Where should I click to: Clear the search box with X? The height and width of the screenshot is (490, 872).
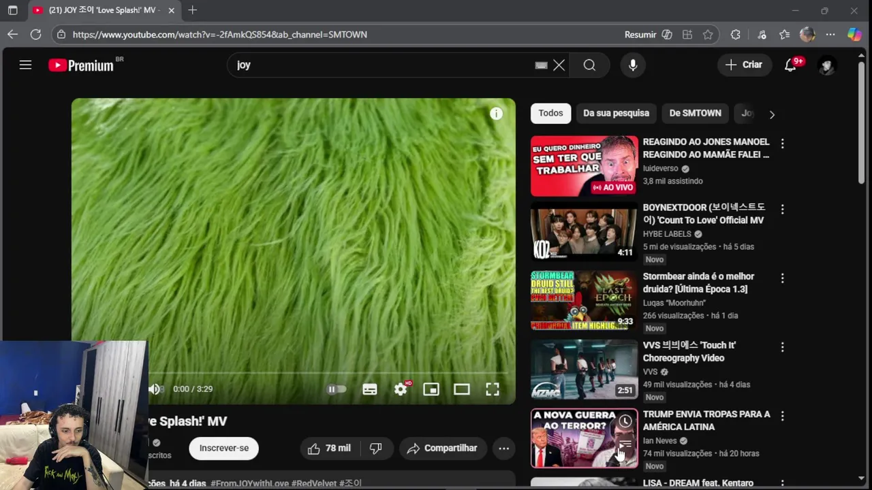coord(559,65)
